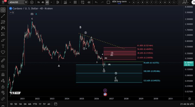The height and width of the screenshot is (107, 195).
Task: Select the crosshair cursor tool
Action: click(x=3, y=10)
